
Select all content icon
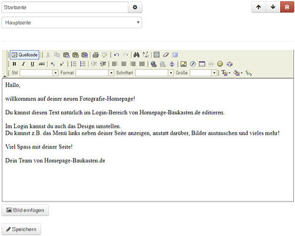click(x=156, y=55)
